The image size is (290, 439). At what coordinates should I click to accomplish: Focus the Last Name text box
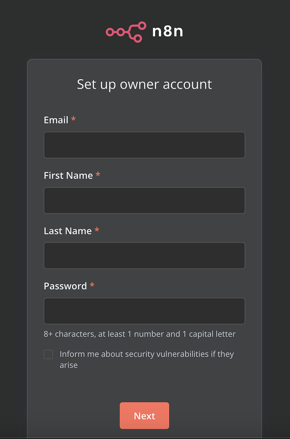[144, 256]
